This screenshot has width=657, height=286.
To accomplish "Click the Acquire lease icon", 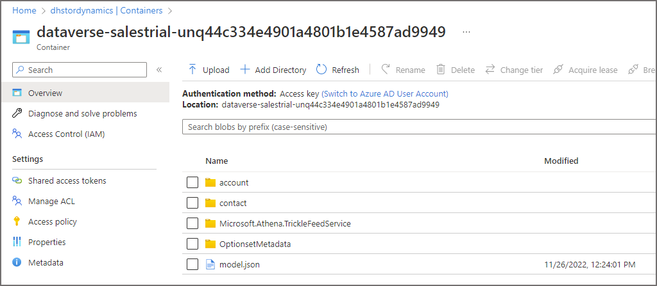I will pyautogui.click(x=558, y=69).
